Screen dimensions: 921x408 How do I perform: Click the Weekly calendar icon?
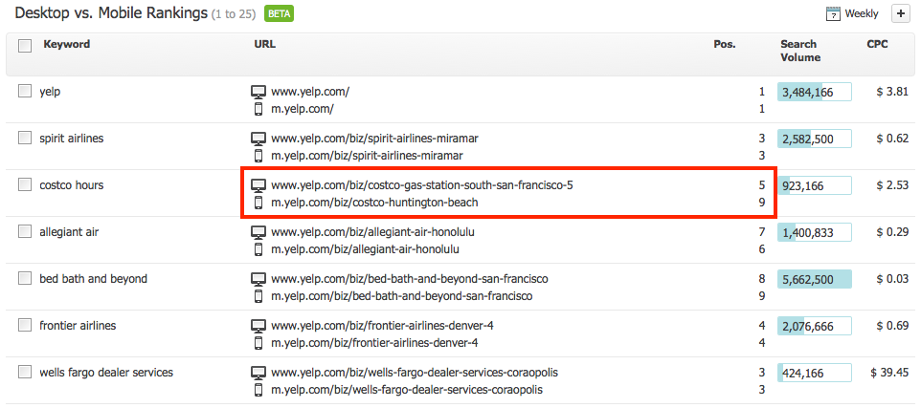[833, 14]
